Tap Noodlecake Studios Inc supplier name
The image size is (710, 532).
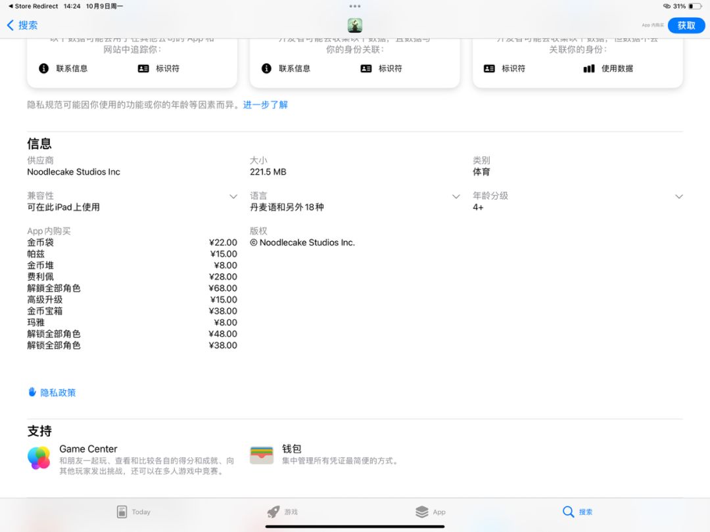click(x=74, y=172)
